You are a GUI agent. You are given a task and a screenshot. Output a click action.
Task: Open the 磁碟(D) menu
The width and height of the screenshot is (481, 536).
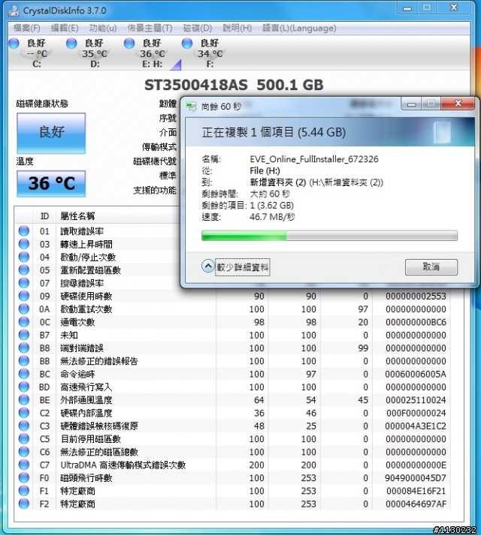(197, 28)
